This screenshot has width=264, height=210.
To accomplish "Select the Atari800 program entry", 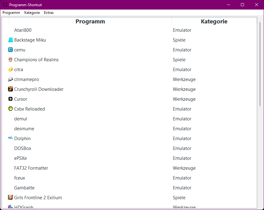I will (23, 30).
